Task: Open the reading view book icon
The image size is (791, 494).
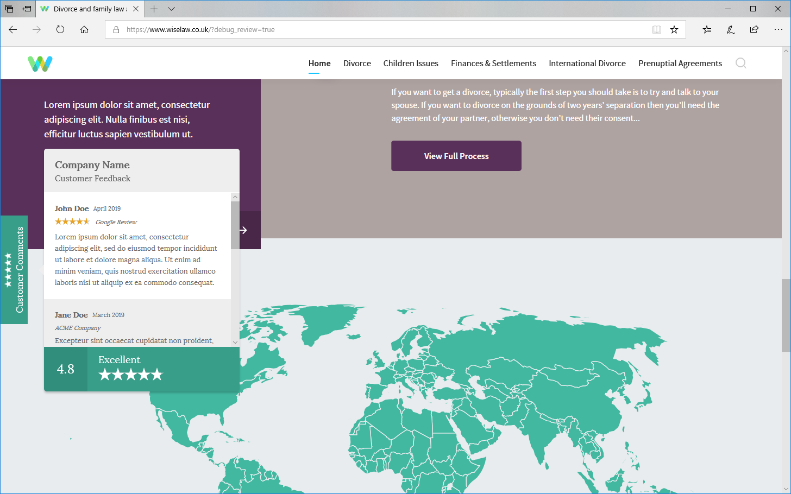Action: (x=656, y=29)
